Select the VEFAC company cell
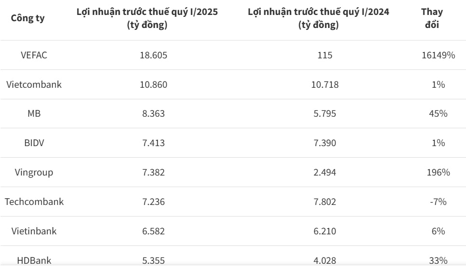 click(x=34, y=55)
